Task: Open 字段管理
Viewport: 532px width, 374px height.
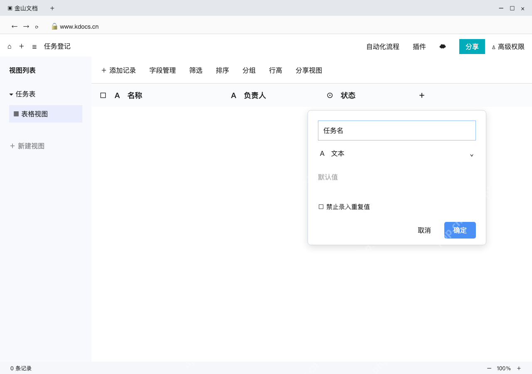Action: [163, 70]
